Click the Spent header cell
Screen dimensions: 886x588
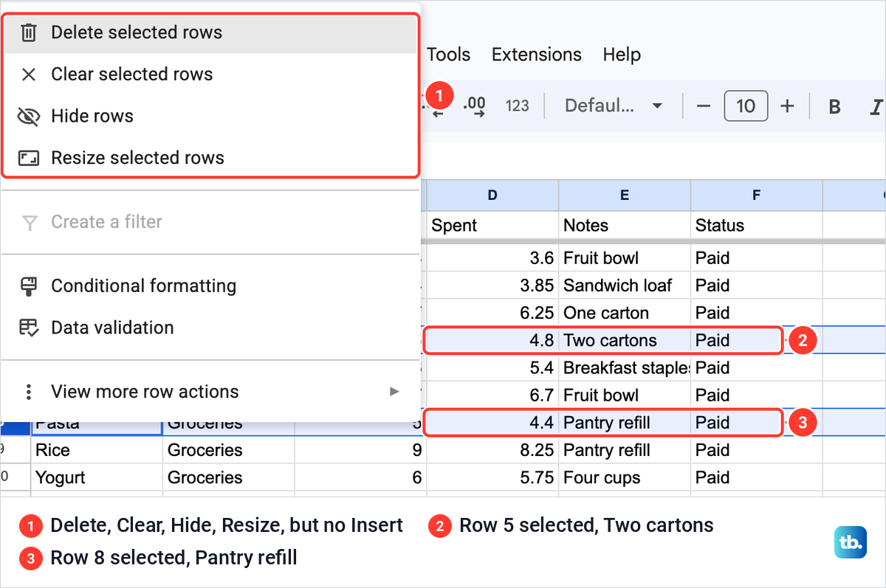click(x=492, y=226)
